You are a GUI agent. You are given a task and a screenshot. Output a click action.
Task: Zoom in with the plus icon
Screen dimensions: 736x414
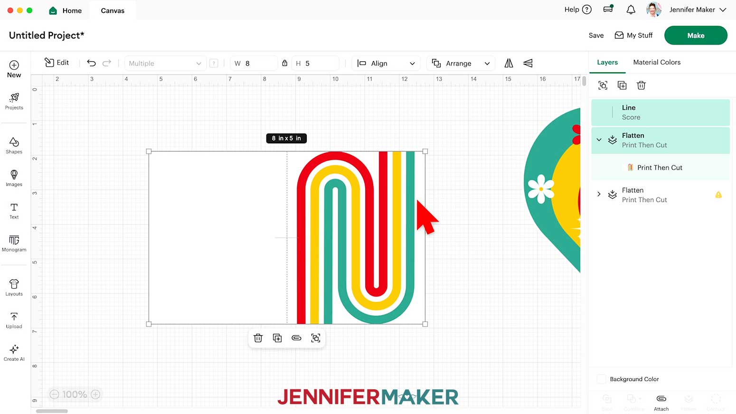(x=95, y=394)
